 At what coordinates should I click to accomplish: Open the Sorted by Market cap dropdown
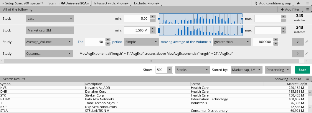tap(247, 70)
